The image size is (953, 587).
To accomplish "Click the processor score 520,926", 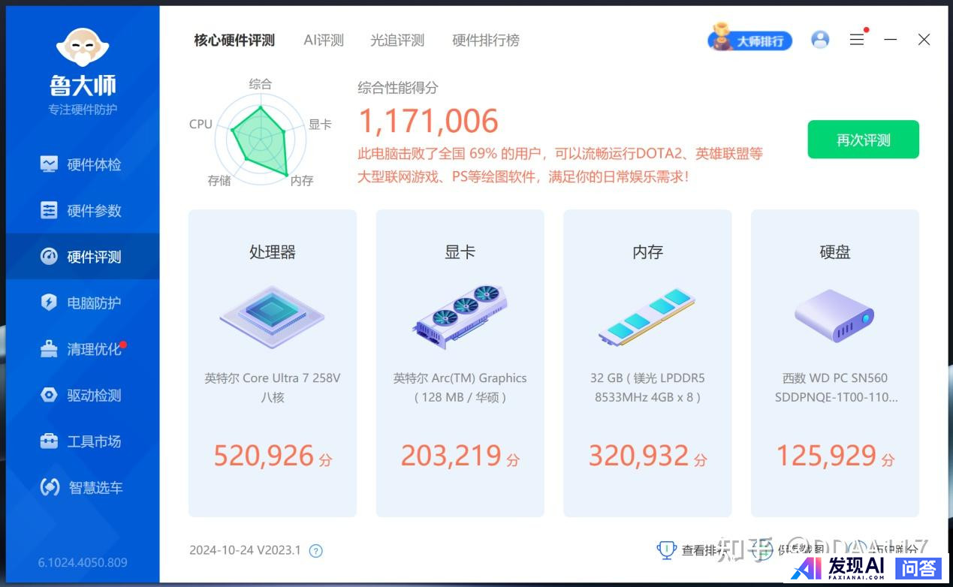I will click(264, 456).
